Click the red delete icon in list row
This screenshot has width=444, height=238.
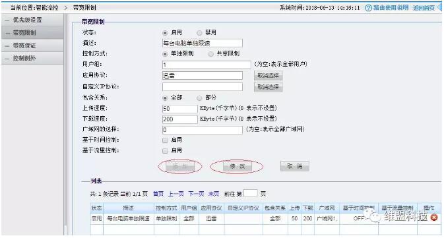[434, 218]
